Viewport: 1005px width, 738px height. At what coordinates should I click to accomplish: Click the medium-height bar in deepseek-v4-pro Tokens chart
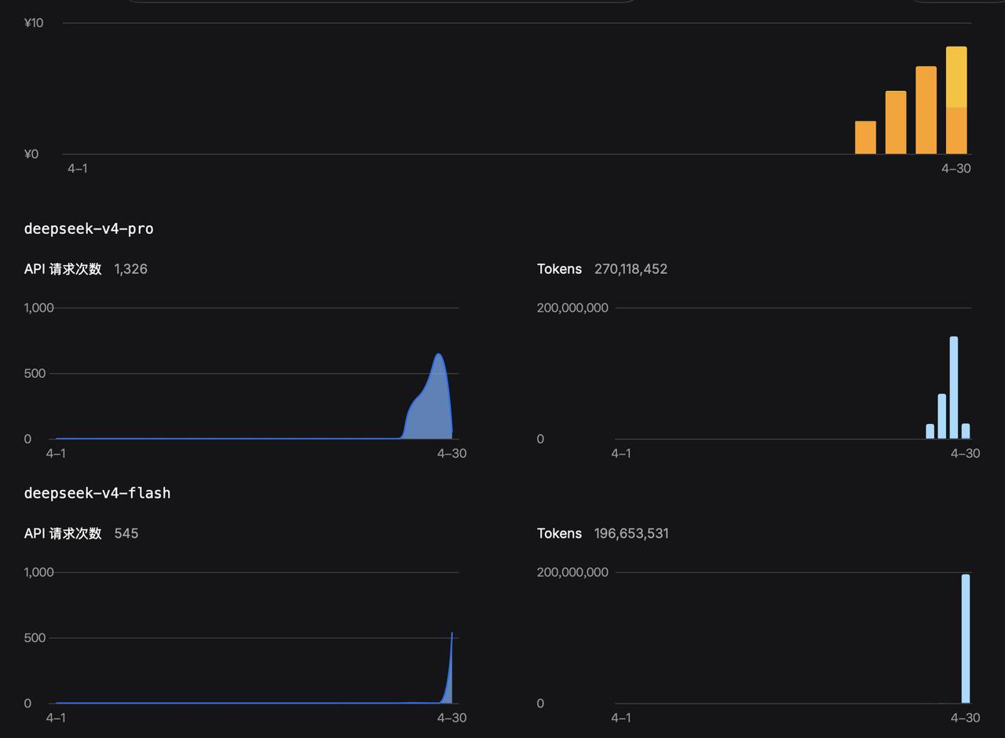942,416
